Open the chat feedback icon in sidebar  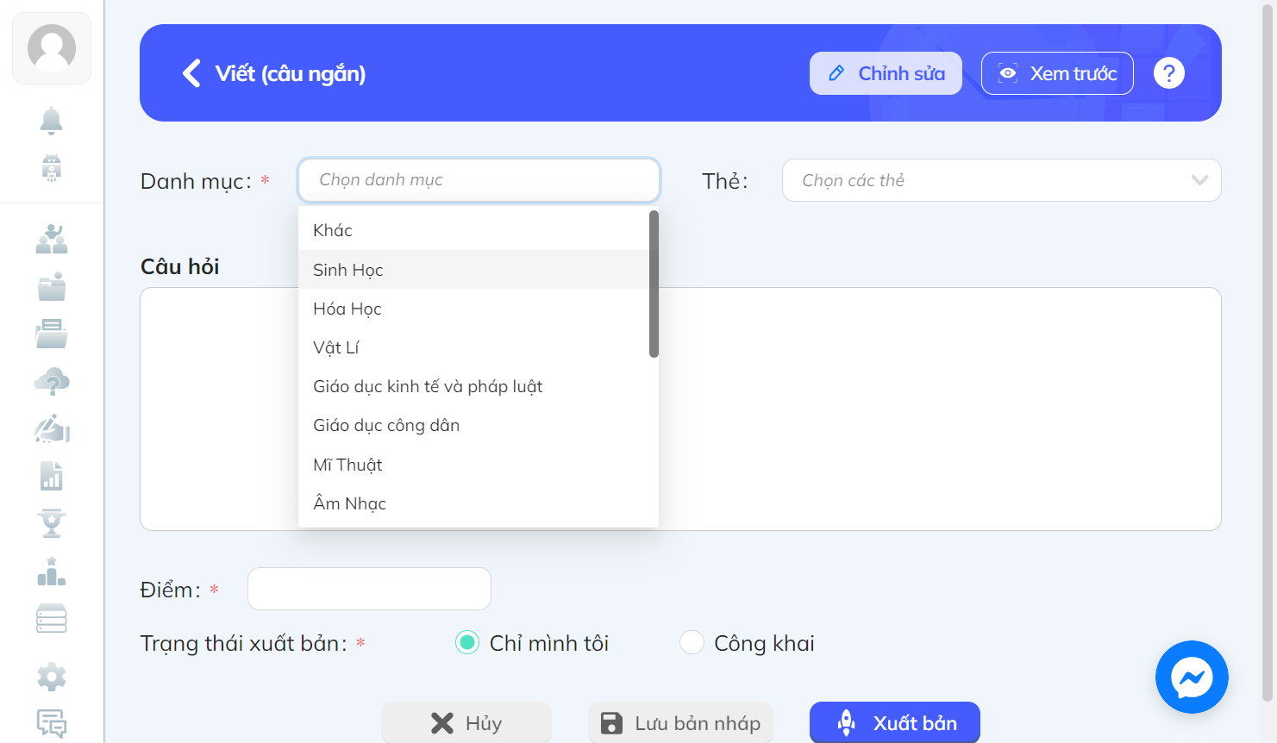(x=52, y=723)
